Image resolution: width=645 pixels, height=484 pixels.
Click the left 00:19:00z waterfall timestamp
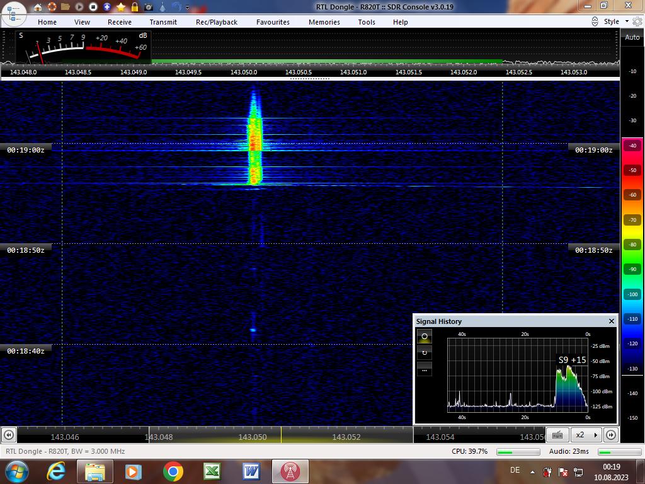25,150
